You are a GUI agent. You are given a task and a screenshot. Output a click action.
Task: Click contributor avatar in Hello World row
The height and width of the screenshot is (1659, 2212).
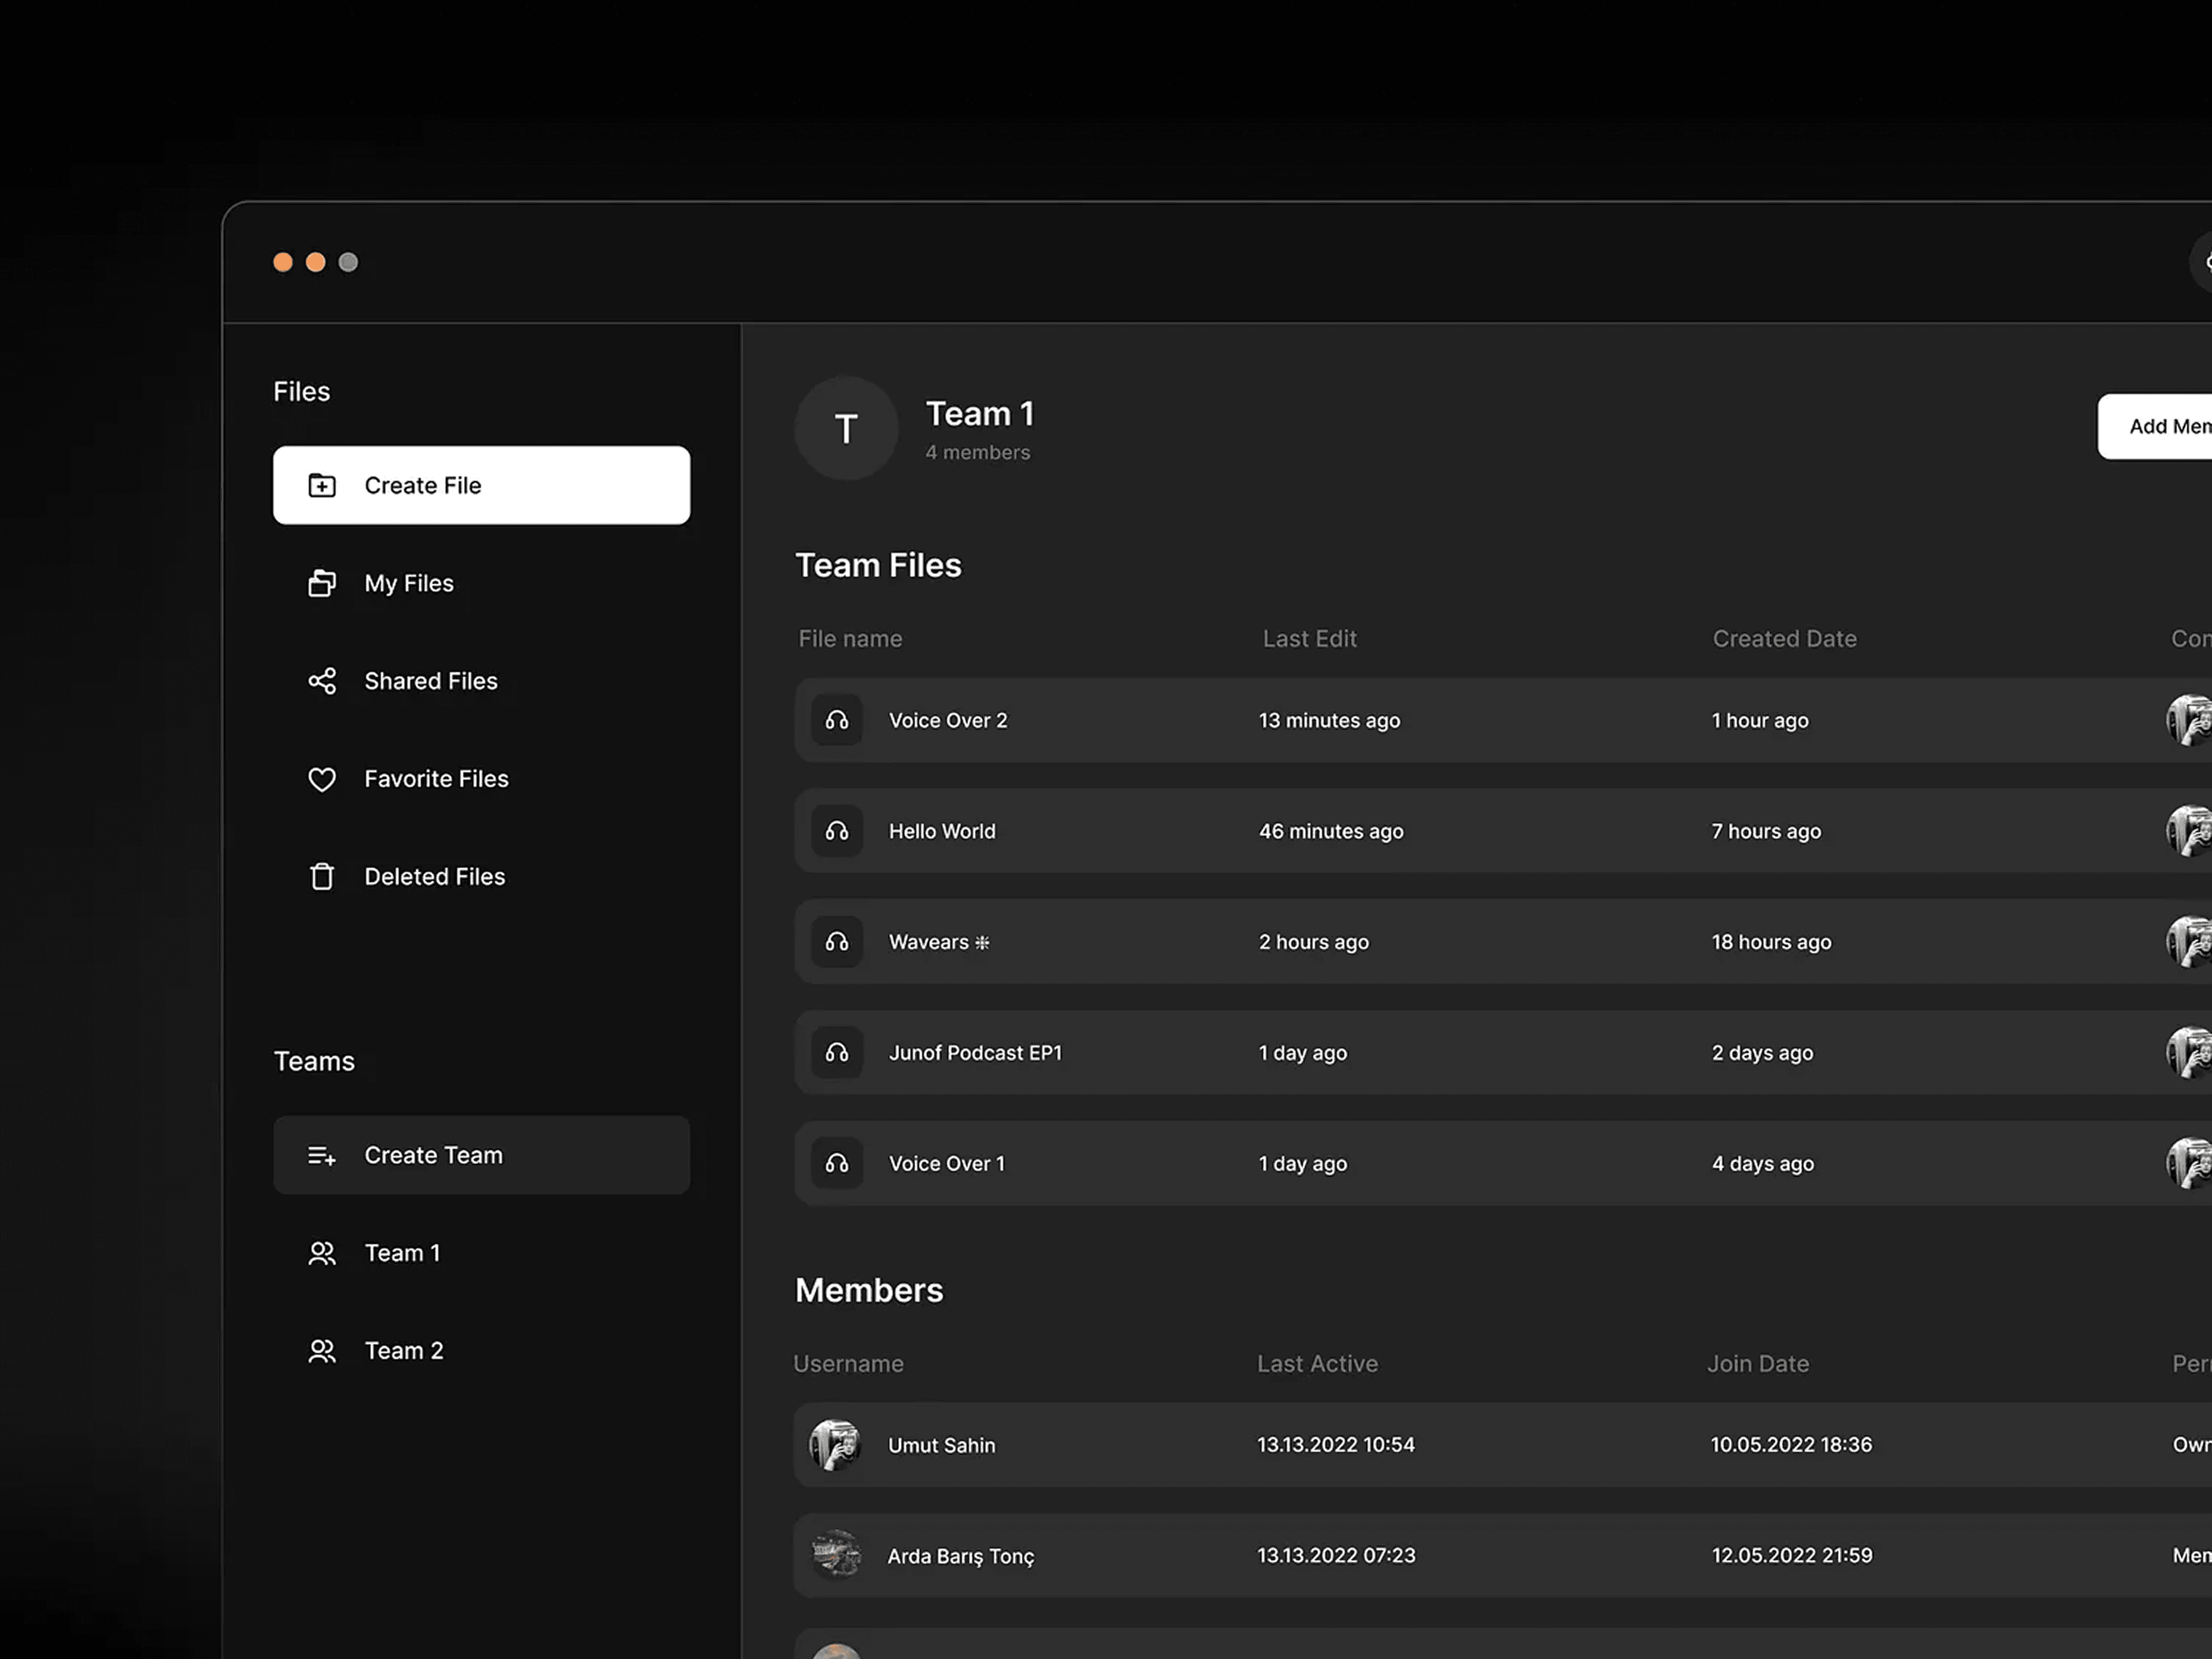coord(2190,831)
